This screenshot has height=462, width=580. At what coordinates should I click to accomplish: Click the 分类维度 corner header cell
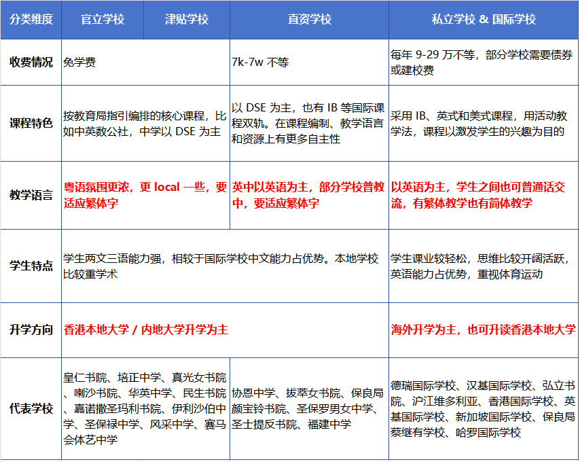(32, 20)
